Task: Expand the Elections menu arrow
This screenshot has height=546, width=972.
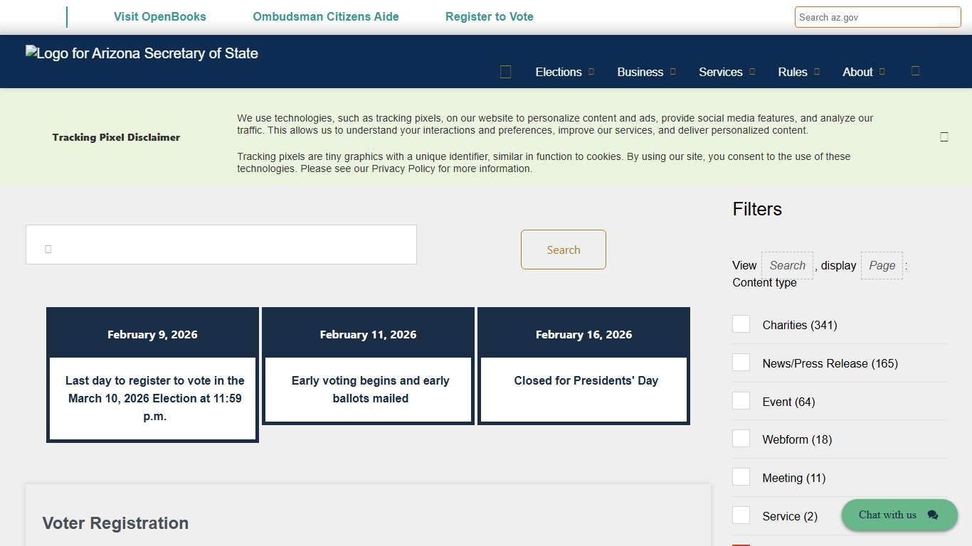Action: point(591,72)
